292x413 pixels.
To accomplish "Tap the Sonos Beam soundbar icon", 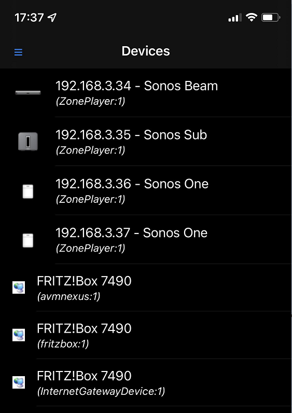I will point(28,93).
